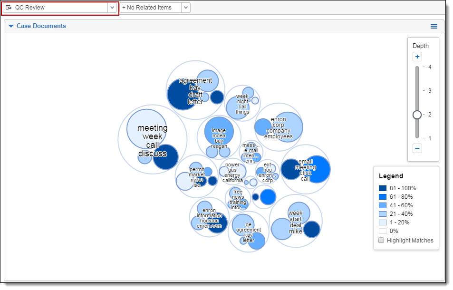Screen dimensions: 453x290
Task: Click the QC Review saved search icon
Action: tap(9, 8)
